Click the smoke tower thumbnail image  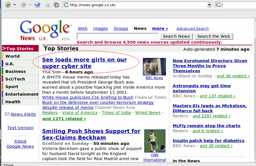154,67
